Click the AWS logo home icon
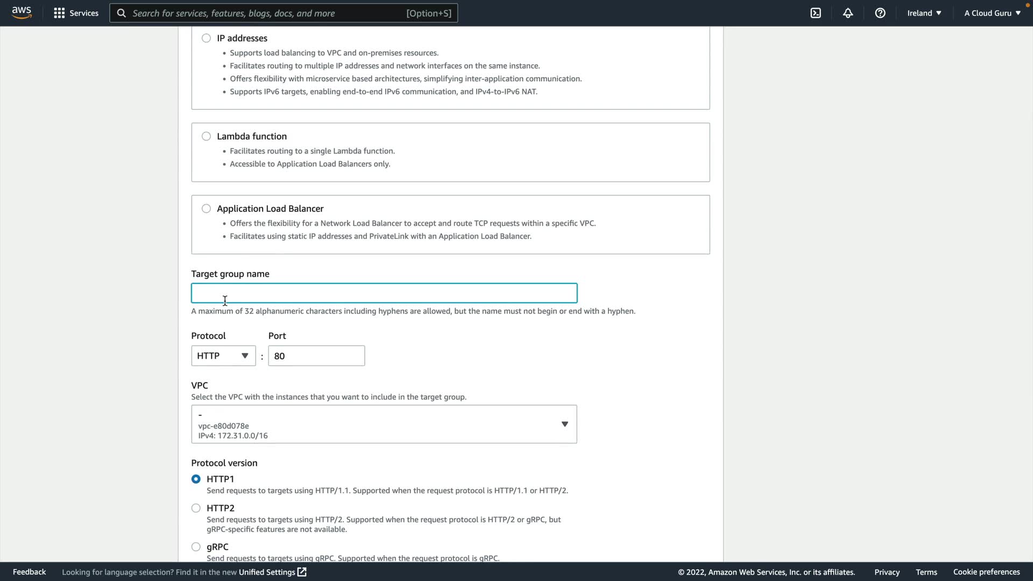Image resolution: width=1033 pixels, height=581 pixels. (x=22, y=13)
